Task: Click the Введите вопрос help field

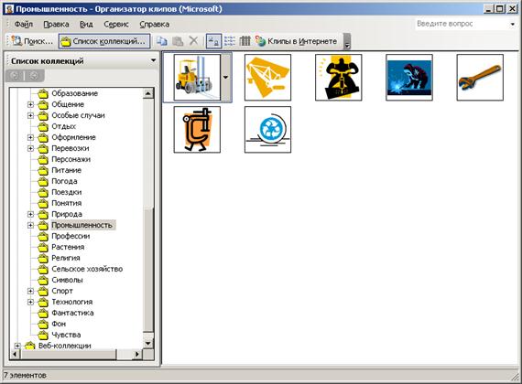Action: (x=462, y=24)
